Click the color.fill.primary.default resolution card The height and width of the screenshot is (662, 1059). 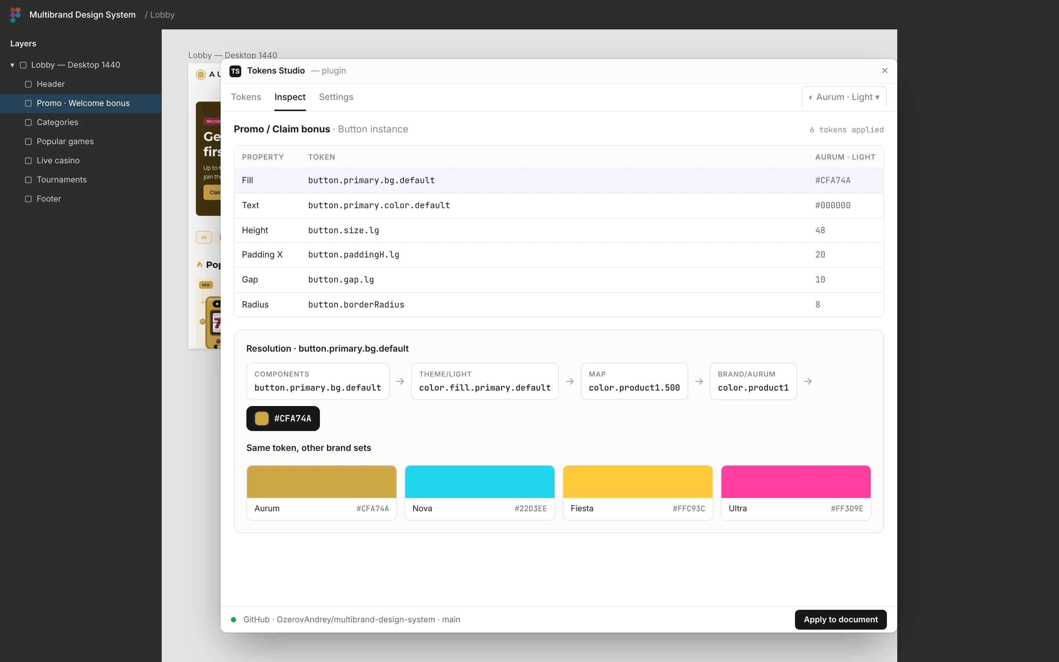[x=485, y=381]
